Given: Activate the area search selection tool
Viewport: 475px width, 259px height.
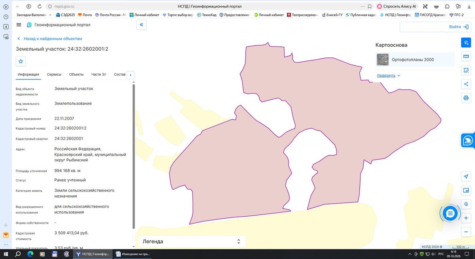Looking at the screenshot, I should tap(466, 70).
